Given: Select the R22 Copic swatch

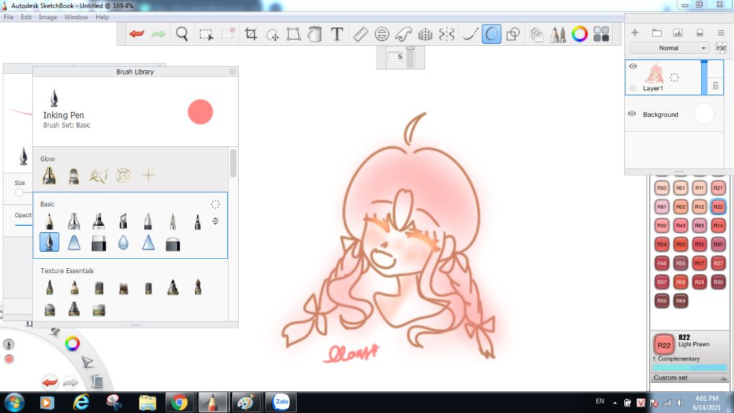Looking at the screenshot, I should (718, 206).
